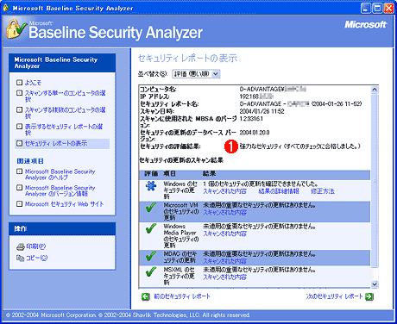Click the green check icon for Microsoft VM row
Viewport: 397px width, 324px height.
pyautogui.click(x=151, y=207)
